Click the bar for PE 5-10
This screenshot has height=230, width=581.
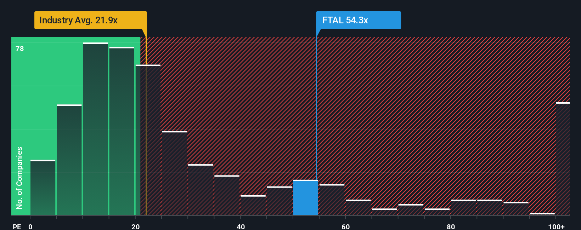(69, 160)
